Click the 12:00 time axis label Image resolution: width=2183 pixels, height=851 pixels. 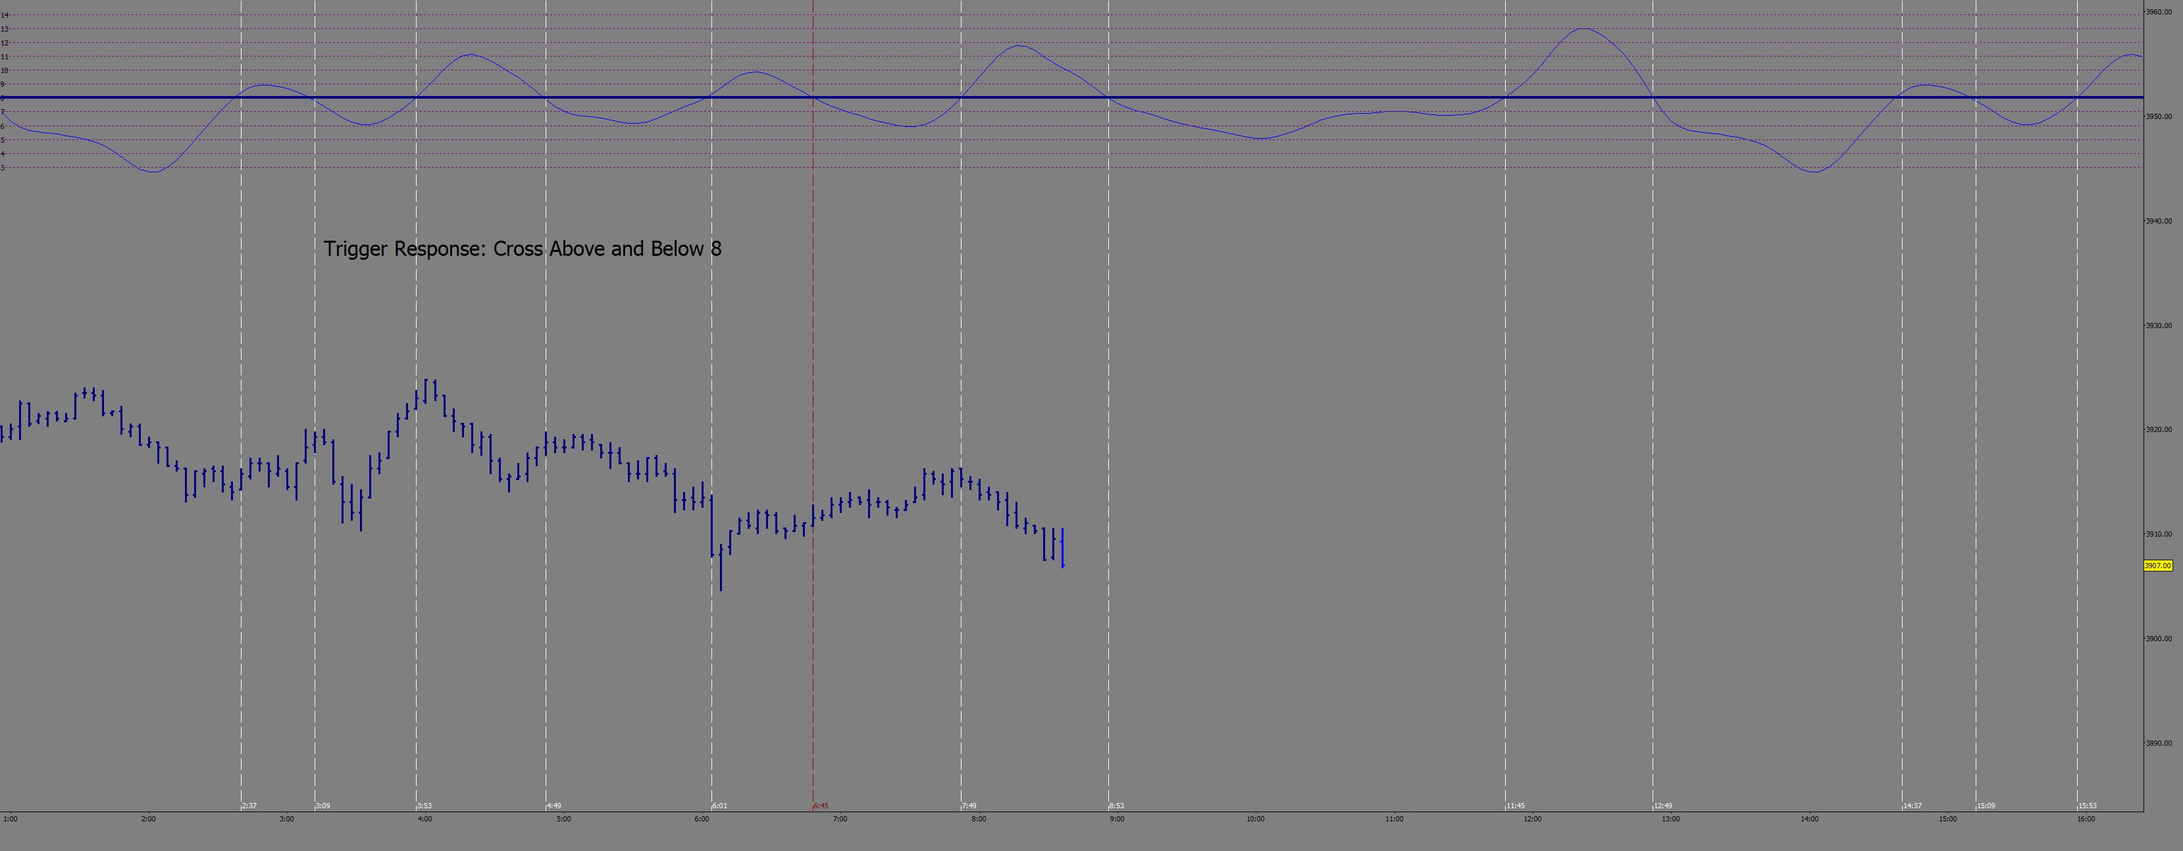tap(1532, 819)
